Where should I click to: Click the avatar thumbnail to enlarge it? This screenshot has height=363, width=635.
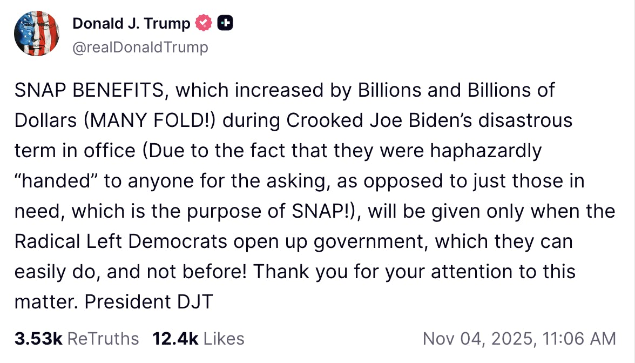tap(36, 33)
